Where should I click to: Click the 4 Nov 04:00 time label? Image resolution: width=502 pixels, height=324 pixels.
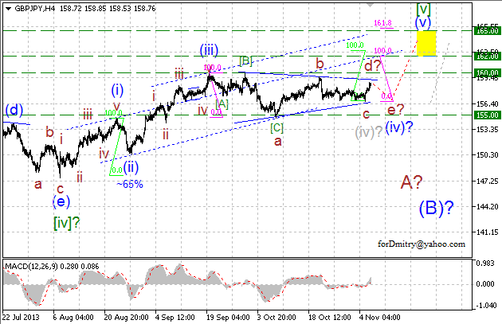(378, 318)
